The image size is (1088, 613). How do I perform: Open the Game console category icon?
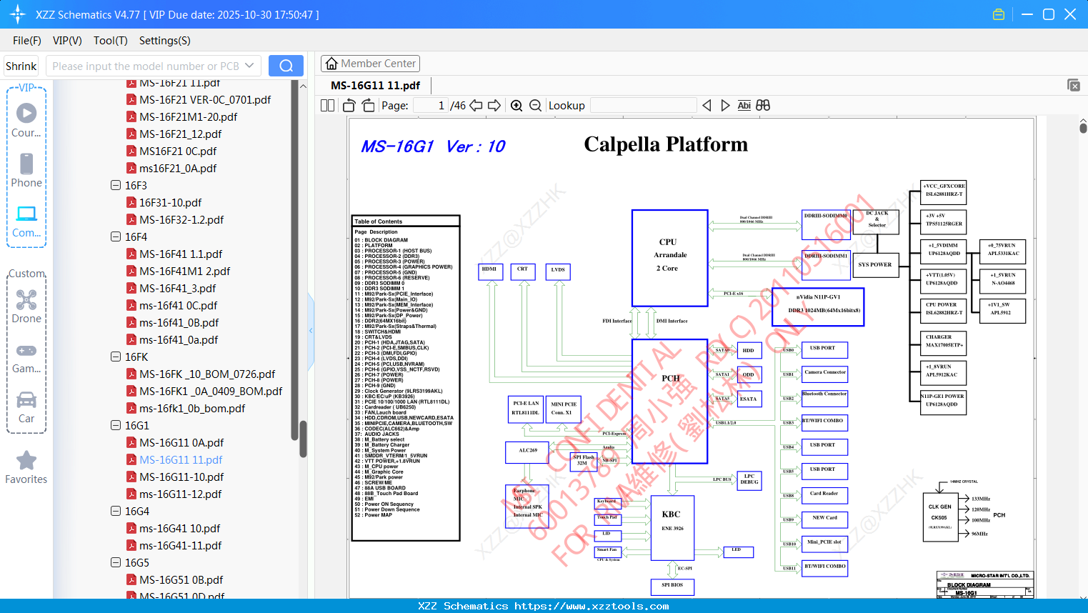click(x=26, y=357)
